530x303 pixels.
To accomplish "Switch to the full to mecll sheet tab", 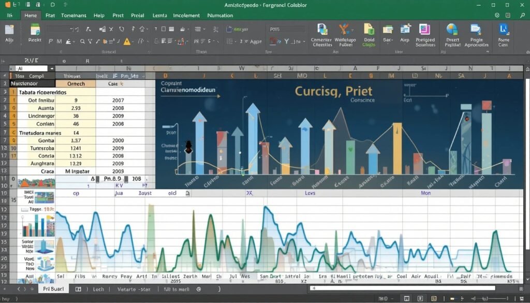I will tap(176, 289).
